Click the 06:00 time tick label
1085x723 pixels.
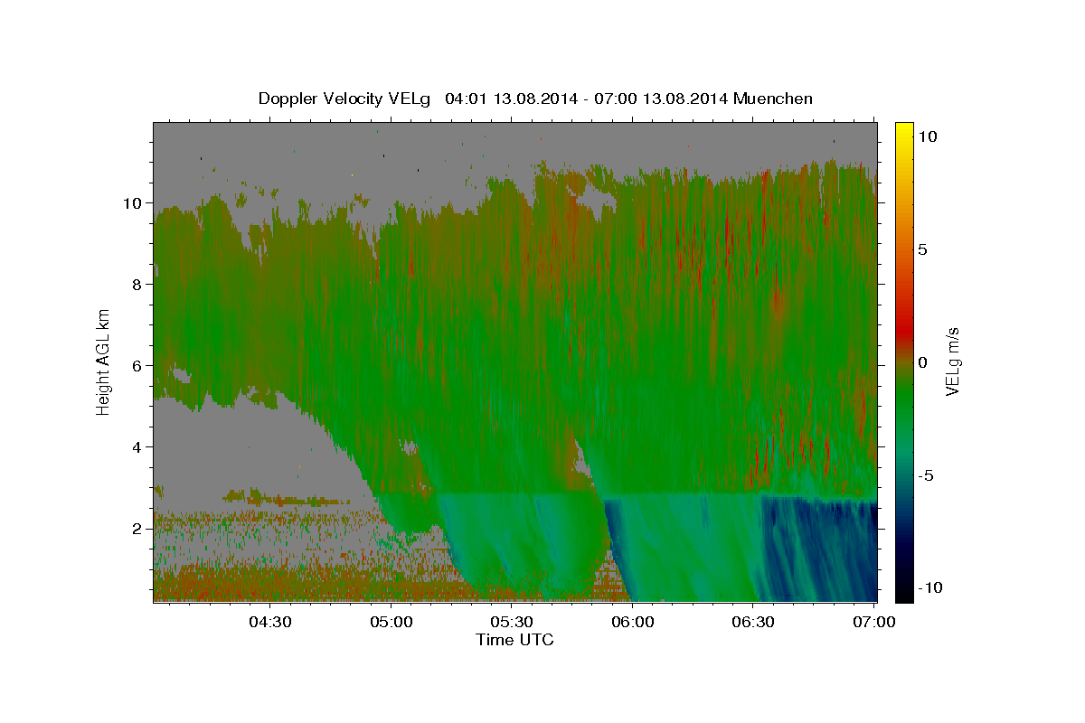point(634,622)
